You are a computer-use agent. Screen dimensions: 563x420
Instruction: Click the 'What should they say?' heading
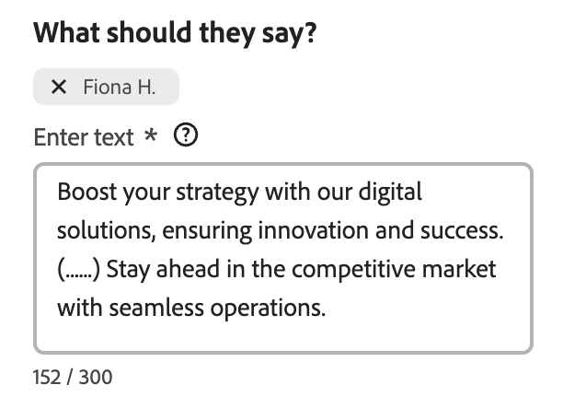point(177,33)
